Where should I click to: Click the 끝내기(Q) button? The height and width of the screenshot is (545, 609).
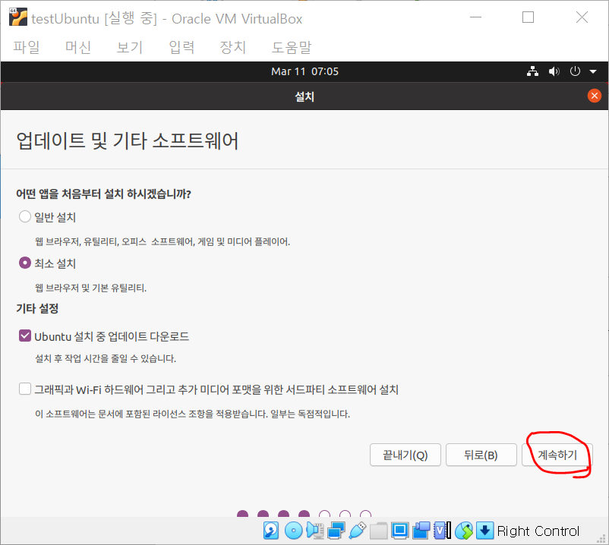[405, 455]
